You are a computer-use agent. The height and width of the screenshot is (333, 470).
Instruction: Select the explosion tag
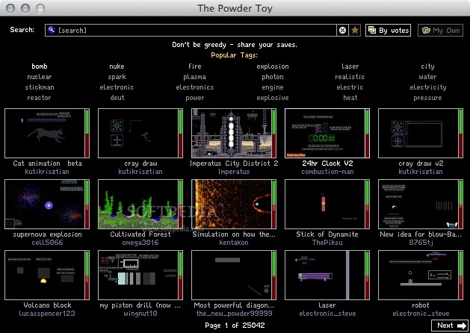(x=273, y=66)
